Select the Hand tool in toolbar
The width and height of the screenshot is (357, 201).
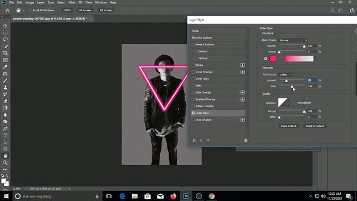[x=5, y=156]
